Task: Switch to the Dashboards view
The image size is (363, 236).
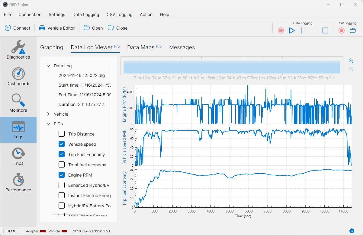Action: (x=18, y=76)
